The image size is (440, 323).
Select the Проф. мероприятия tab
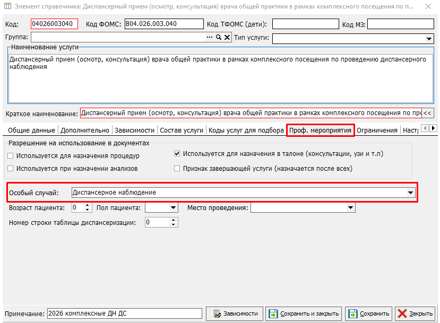(x=320, y=130)
